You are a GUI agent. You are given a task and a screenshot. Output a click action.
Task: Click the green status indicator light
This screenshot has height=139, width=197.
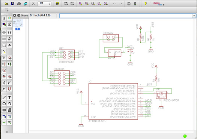[x=185, y=136]
